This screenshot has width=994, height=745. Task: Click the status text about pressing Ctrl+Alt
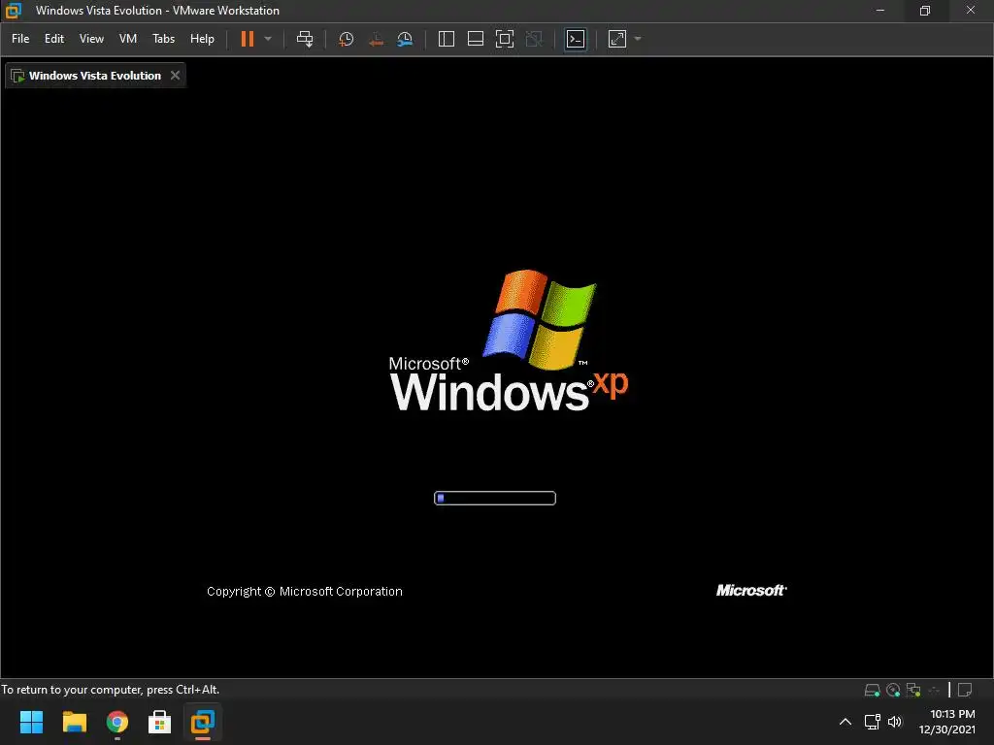(x=111, y=690)
